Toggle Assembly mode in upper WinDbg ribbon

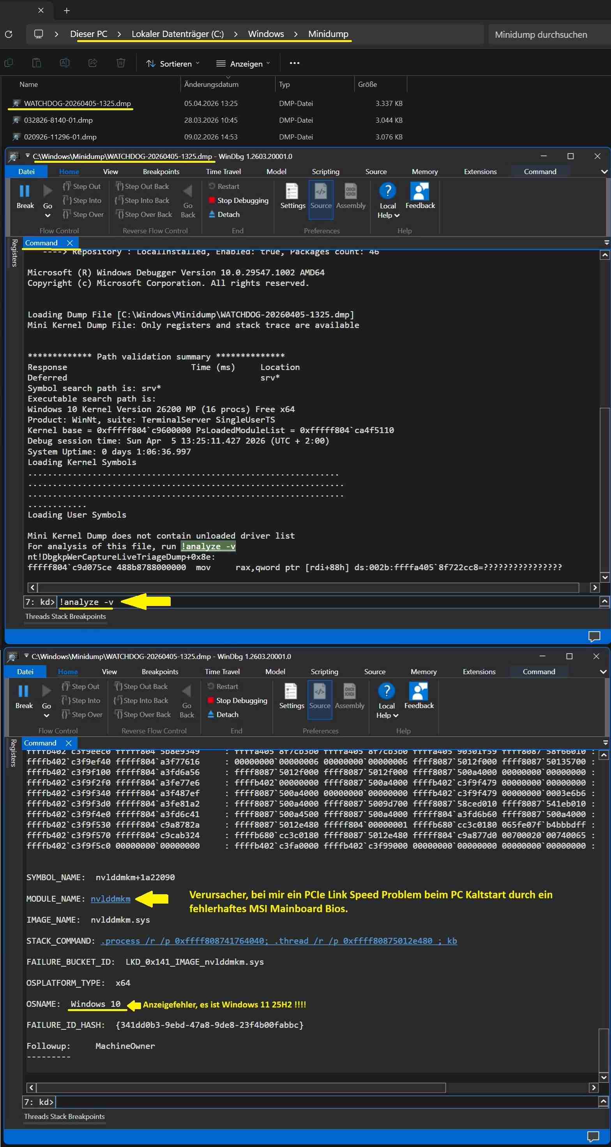[x=350, y=196]
